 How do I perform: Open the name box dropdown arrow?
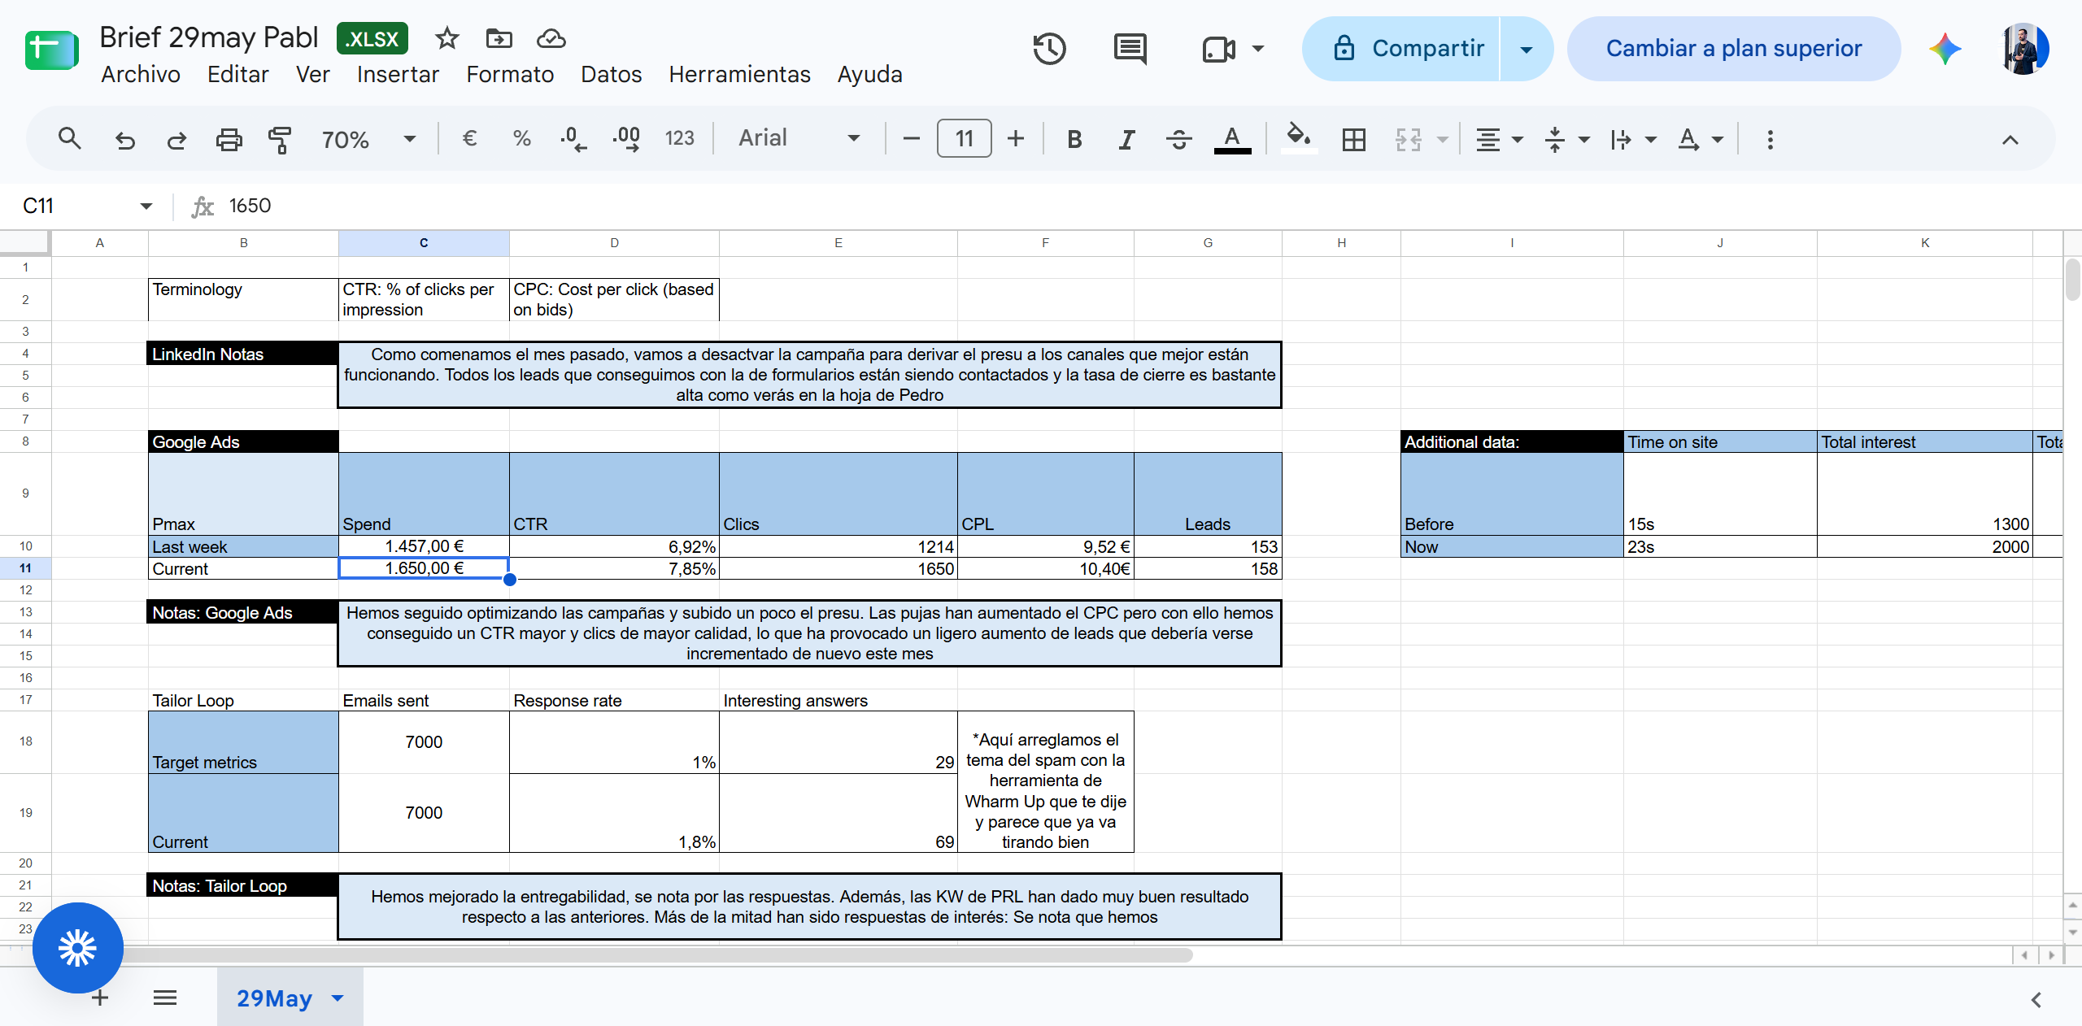pyautogui.click(x=146, y=206)
